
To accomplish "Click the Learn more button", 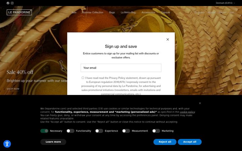I will [x=53, y=142].
